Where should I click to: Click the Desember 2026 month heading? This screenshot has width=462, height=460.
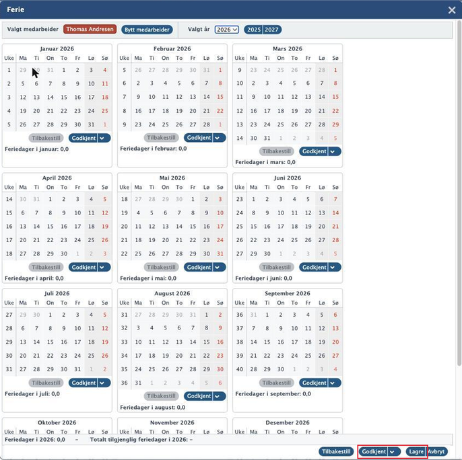pos(288,422)
